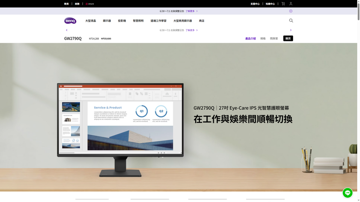Open the green LINE chat bubble
The image size is (360, 202).
348,193
